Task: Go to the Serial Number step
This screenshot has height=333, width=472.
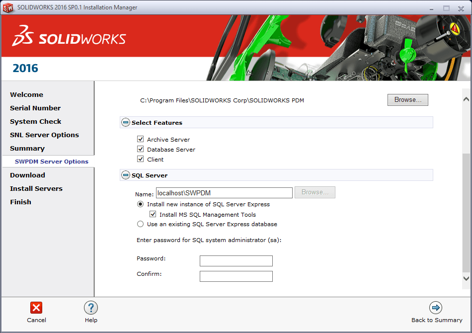Action: point(35,108)
